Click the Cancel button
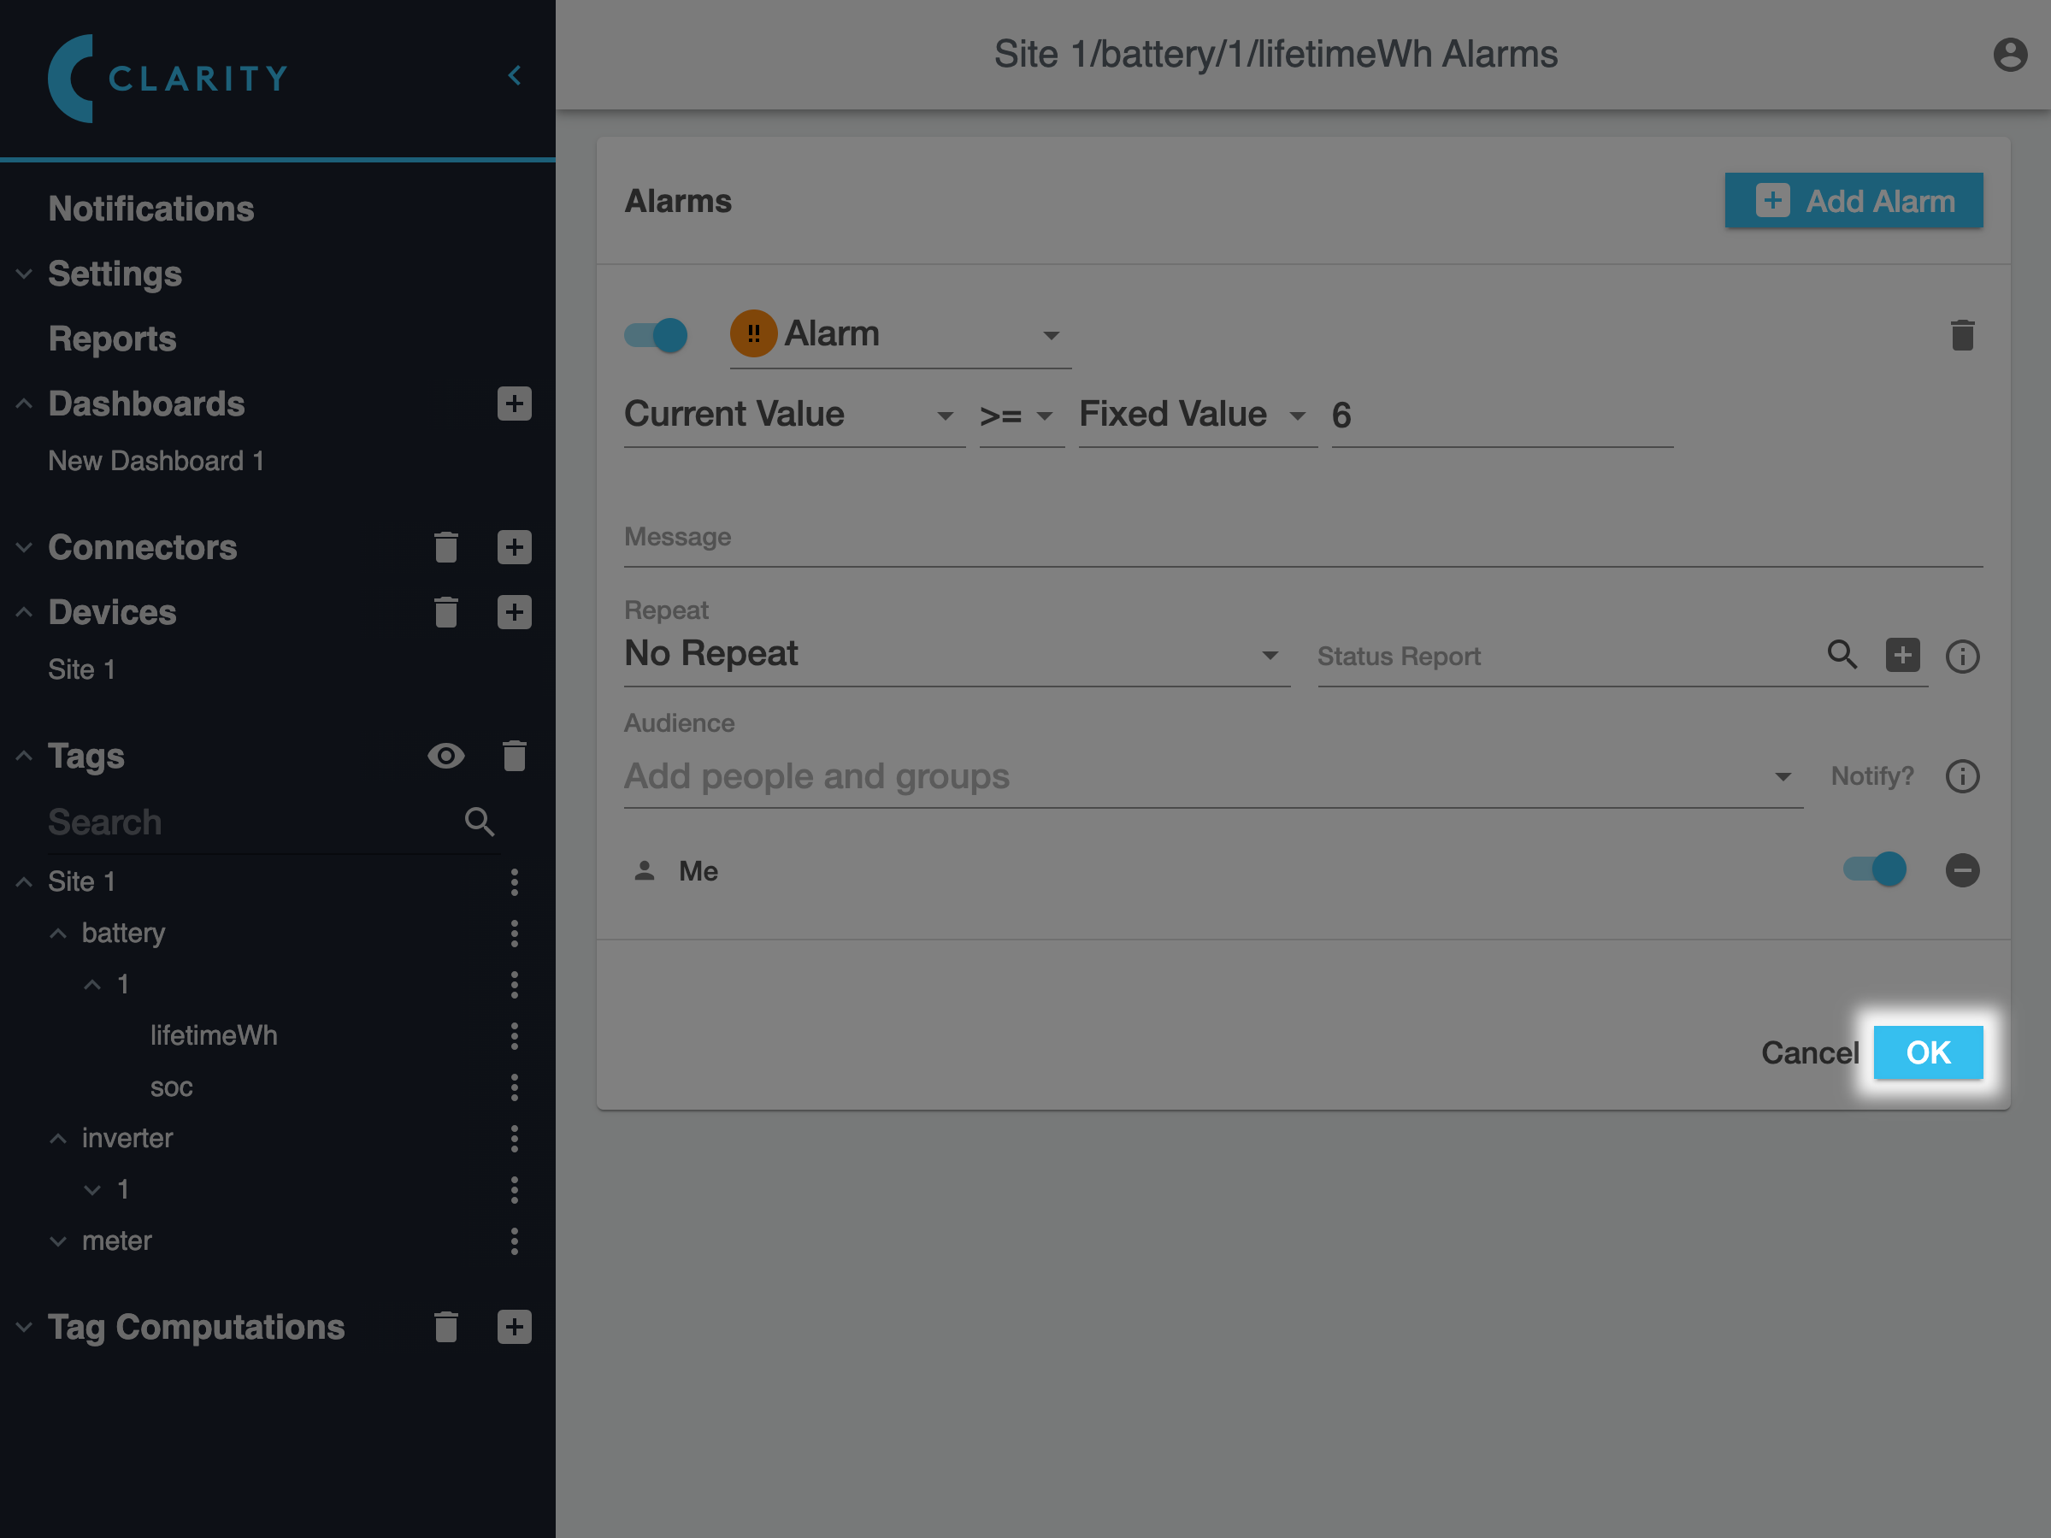This screenshot has width=2051, height=1538. tap(1809, 1052)
